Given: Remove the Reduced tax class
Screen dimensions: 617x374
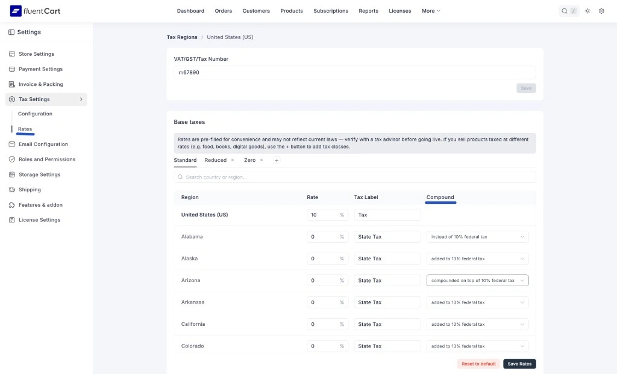Looking at the screenshot, I should (x=233, y=160).
